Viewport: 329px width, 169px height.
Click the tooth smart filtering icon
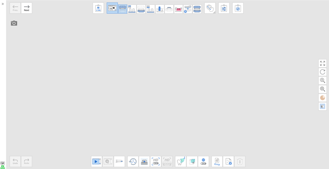pyautogui.click(x=181, y=161)
